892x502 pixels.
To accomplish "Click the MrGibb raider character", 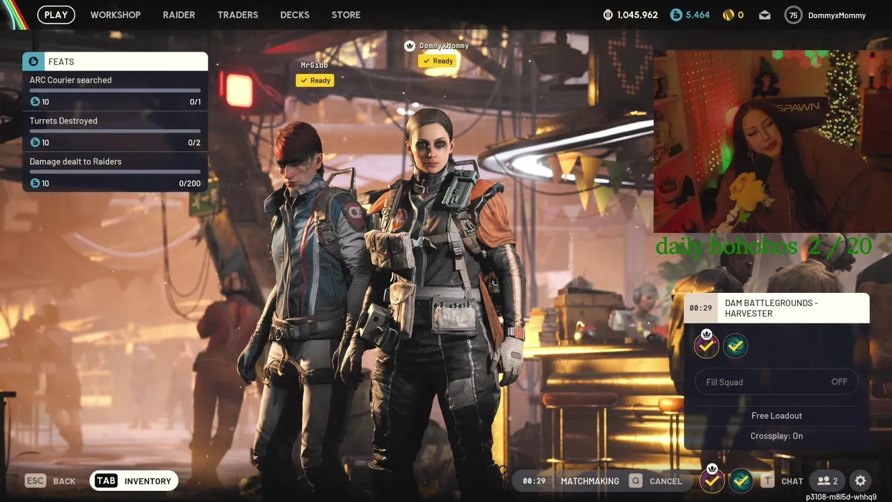I will coord(307,307).
